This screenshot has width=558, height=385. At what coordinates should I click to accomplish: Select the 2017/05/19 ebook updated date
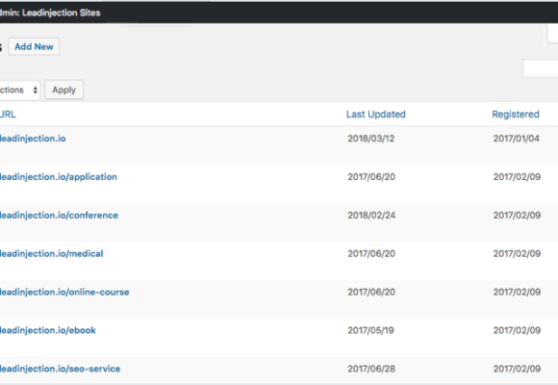(x=370, y=330)
